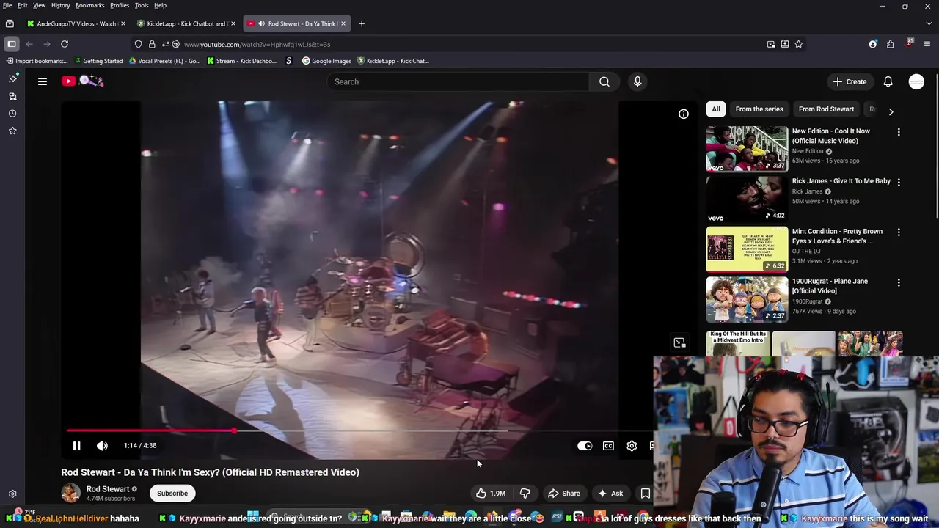Open more options for 1900Rugrat video
939x528 pixels.
click(x=899, y=282)
